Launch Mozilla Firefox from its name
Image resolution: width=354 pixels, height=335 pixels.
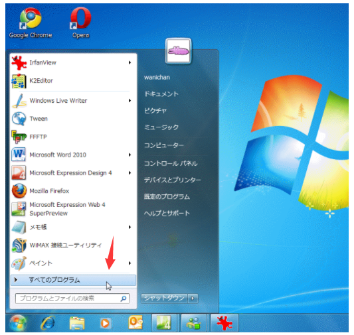[49, 191]
